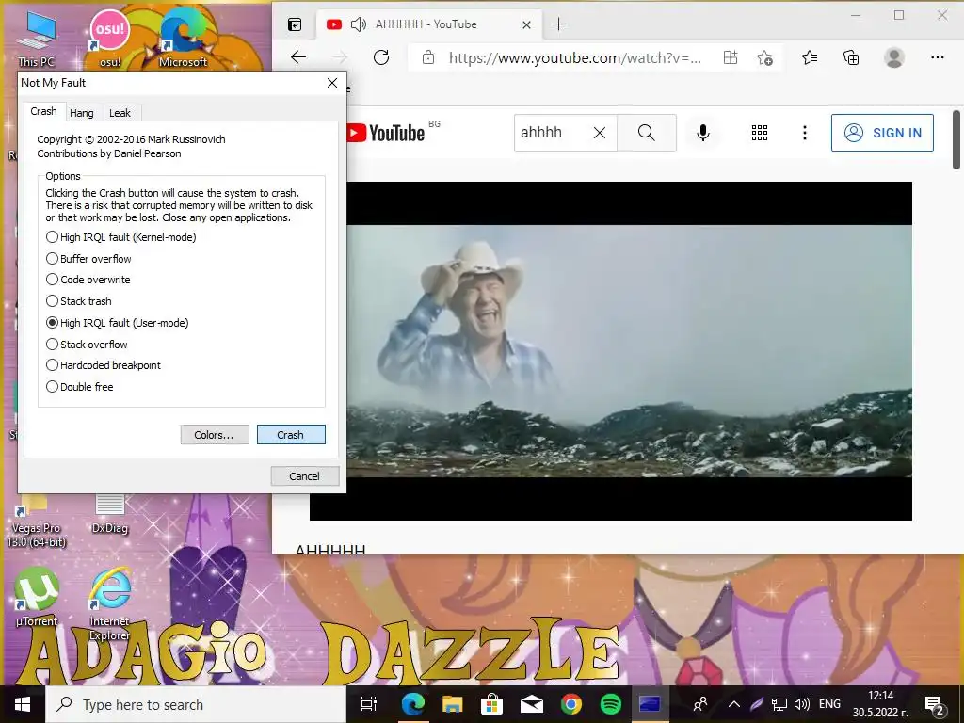Open the Colors... dialog button
The image size is (964, 723).
tap(214, 435)
